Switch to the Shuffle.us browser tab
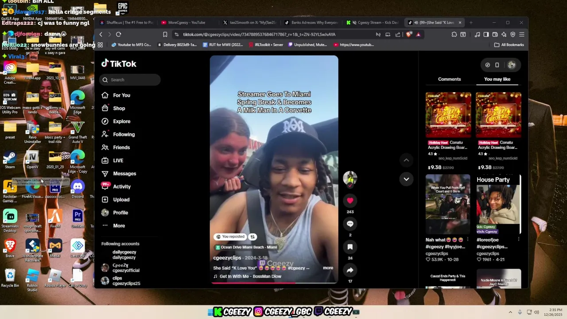567x319 pixels. (127, 23)
